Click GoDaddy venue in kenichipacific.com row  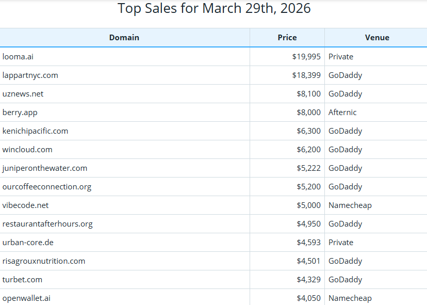click(346, 131)
